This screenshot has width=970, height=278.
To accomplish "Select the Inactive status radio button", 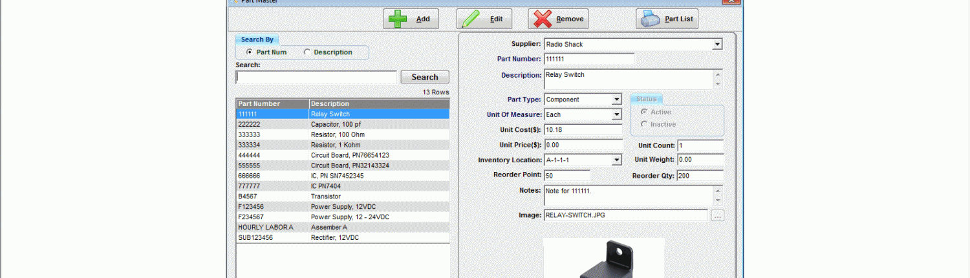I will coord(643,124).
